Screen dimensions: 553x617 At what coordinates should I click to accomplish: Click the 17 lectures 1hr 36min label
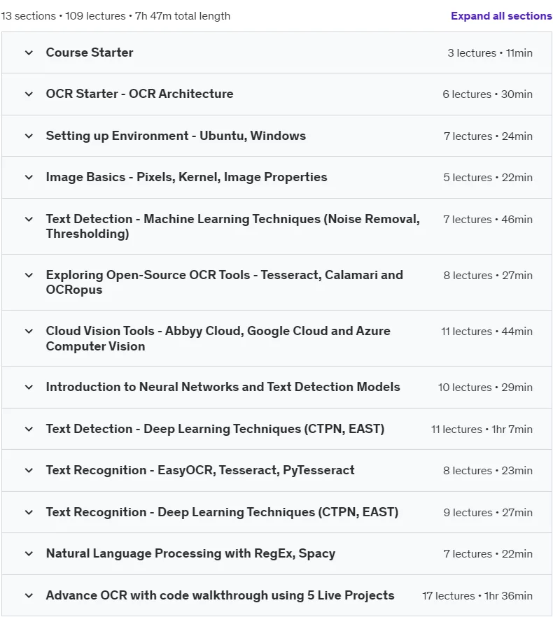click(x=477, y=596)
